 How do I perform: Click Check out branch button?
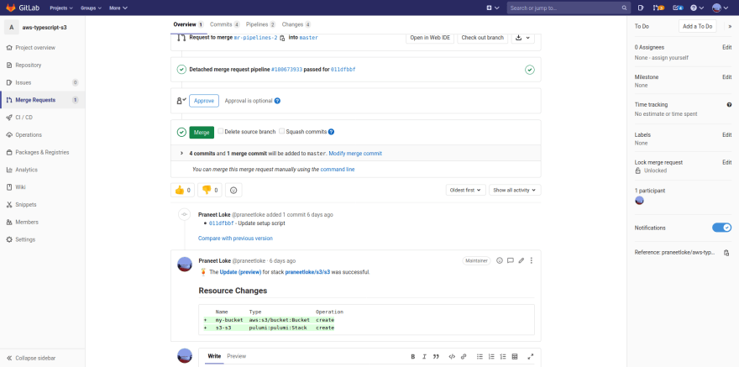pos(483,38)
